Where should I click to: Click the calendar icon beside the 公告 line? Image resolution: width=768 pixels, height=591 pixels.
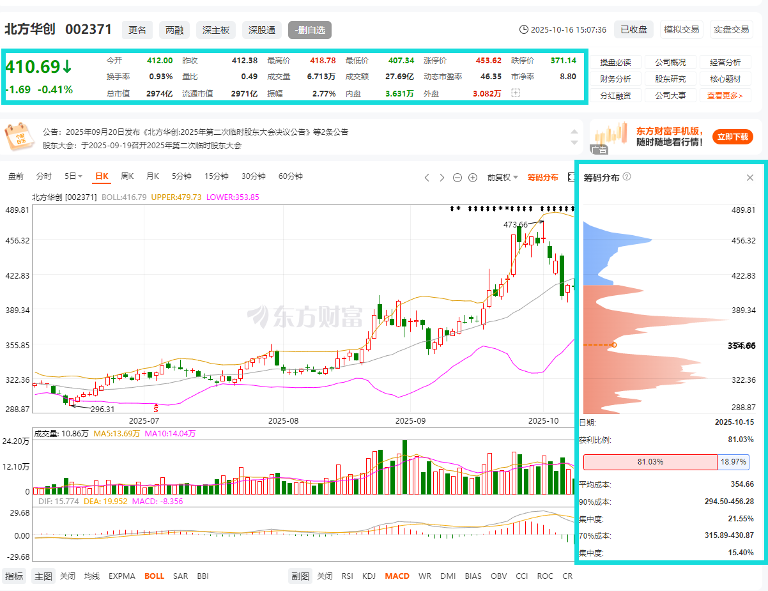click(x=19, y=137)
